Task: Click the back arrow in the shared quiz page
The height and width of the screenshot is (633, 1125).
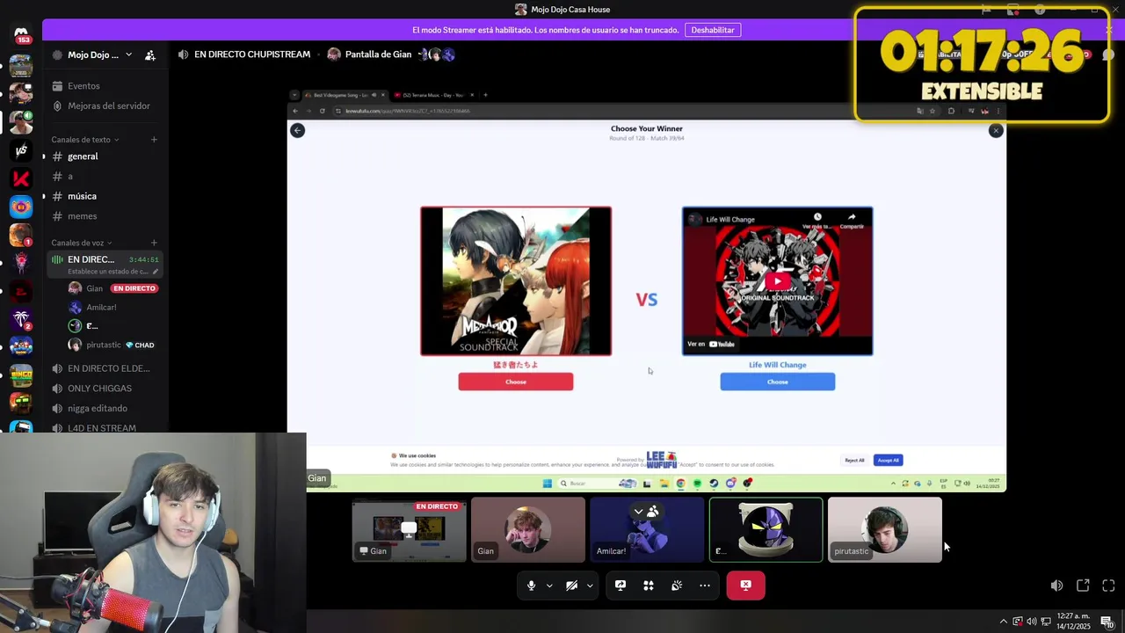Action: coord(297,130)
